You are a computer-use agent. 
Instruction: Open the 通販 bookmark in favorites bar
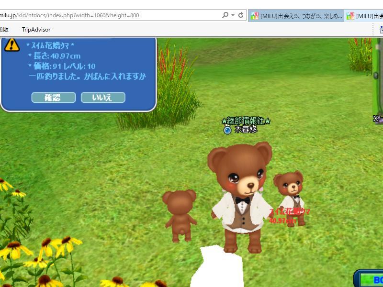click(x=4, y=30)
